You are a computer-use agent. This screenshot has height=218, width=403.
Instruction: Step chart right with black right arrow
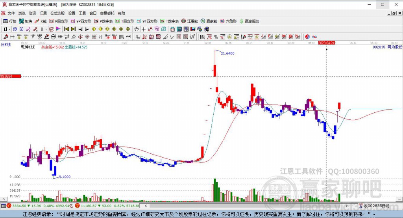[x=87, y=29]
